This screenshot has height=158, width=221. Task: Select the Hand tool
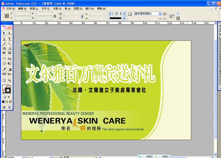pos(4,80)
